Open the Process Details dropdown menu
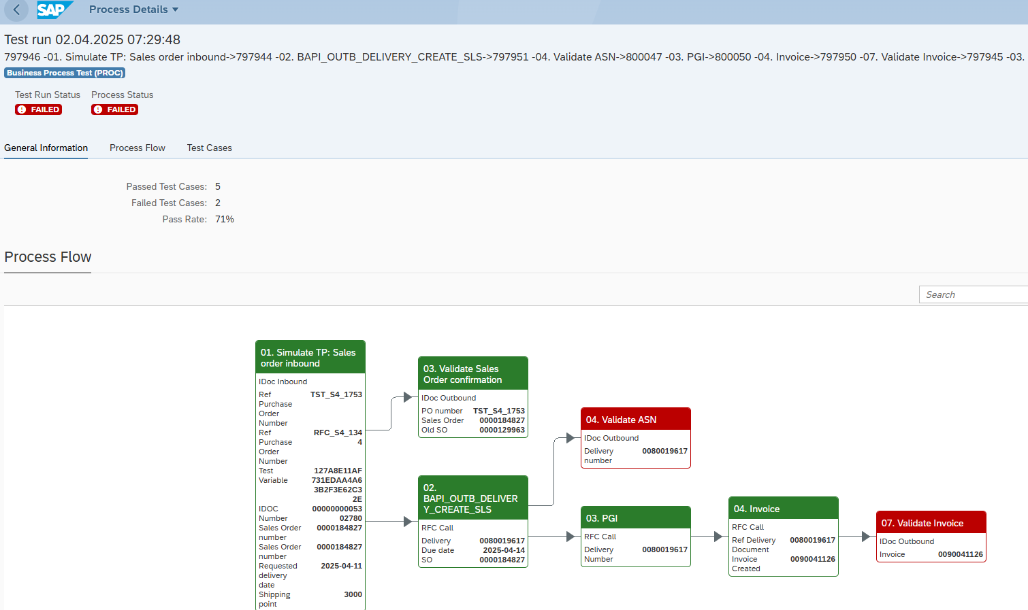 pyautogui.click(x=133, y=10)
